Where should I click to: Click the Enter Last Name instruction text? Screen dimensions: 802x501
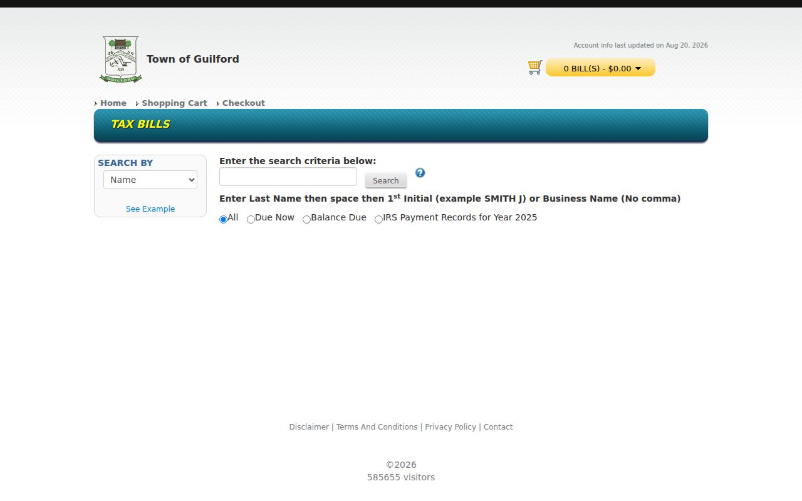tap(450, 198)
